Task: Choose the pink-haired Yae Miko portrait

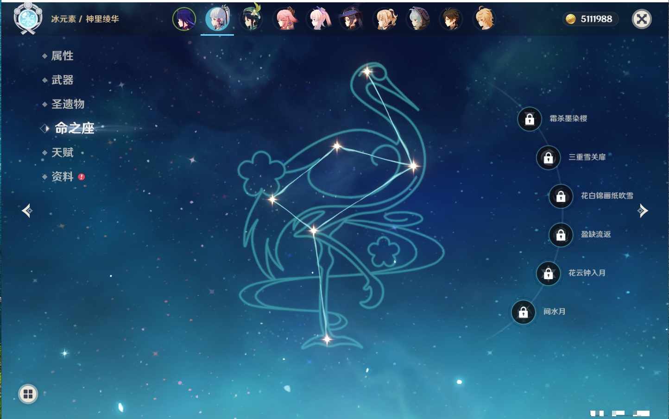Action: click(x=285, y=19)
